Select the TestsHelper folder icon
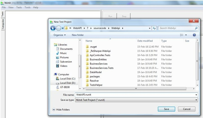 pyautogui.click(x=87, y=85)
